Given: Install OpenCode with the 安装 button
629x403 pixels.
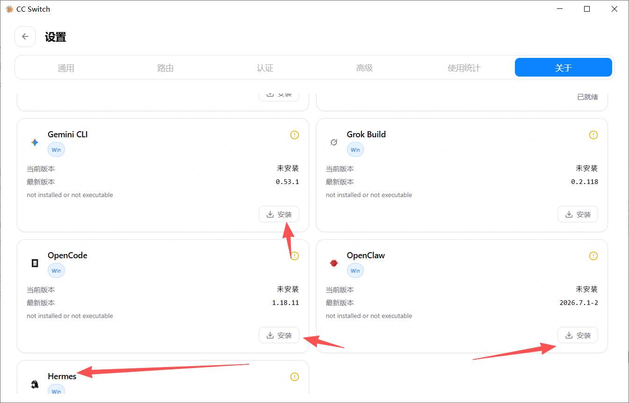Looking at the screenshot, I should click(x=279, y=335).
